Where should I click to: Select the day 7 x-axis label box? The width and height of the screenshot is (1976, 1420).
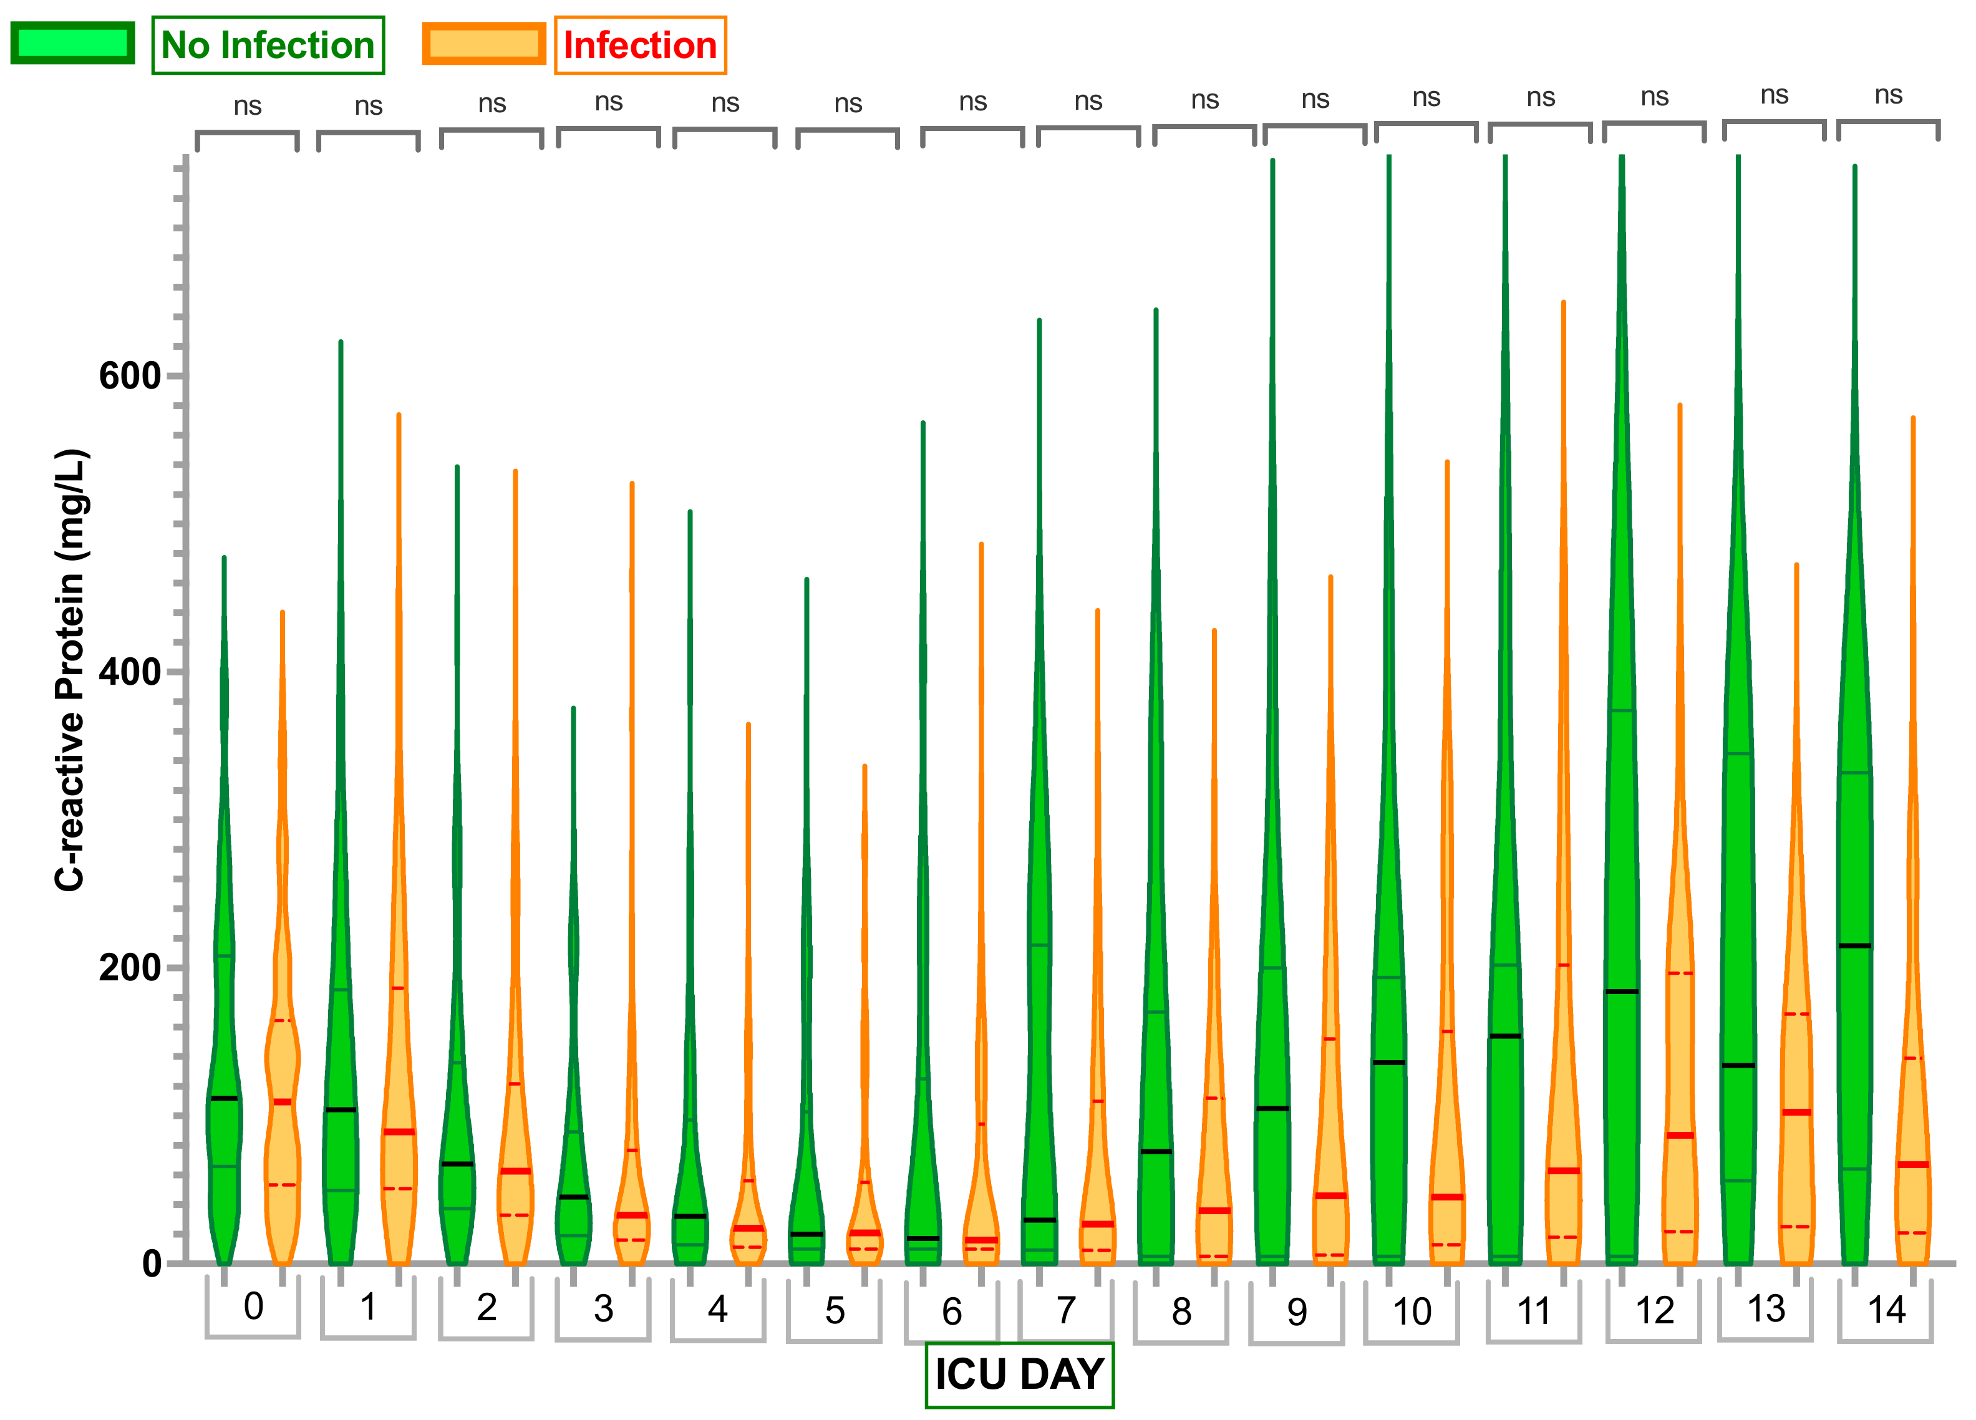click(x=1065, y=1310)
